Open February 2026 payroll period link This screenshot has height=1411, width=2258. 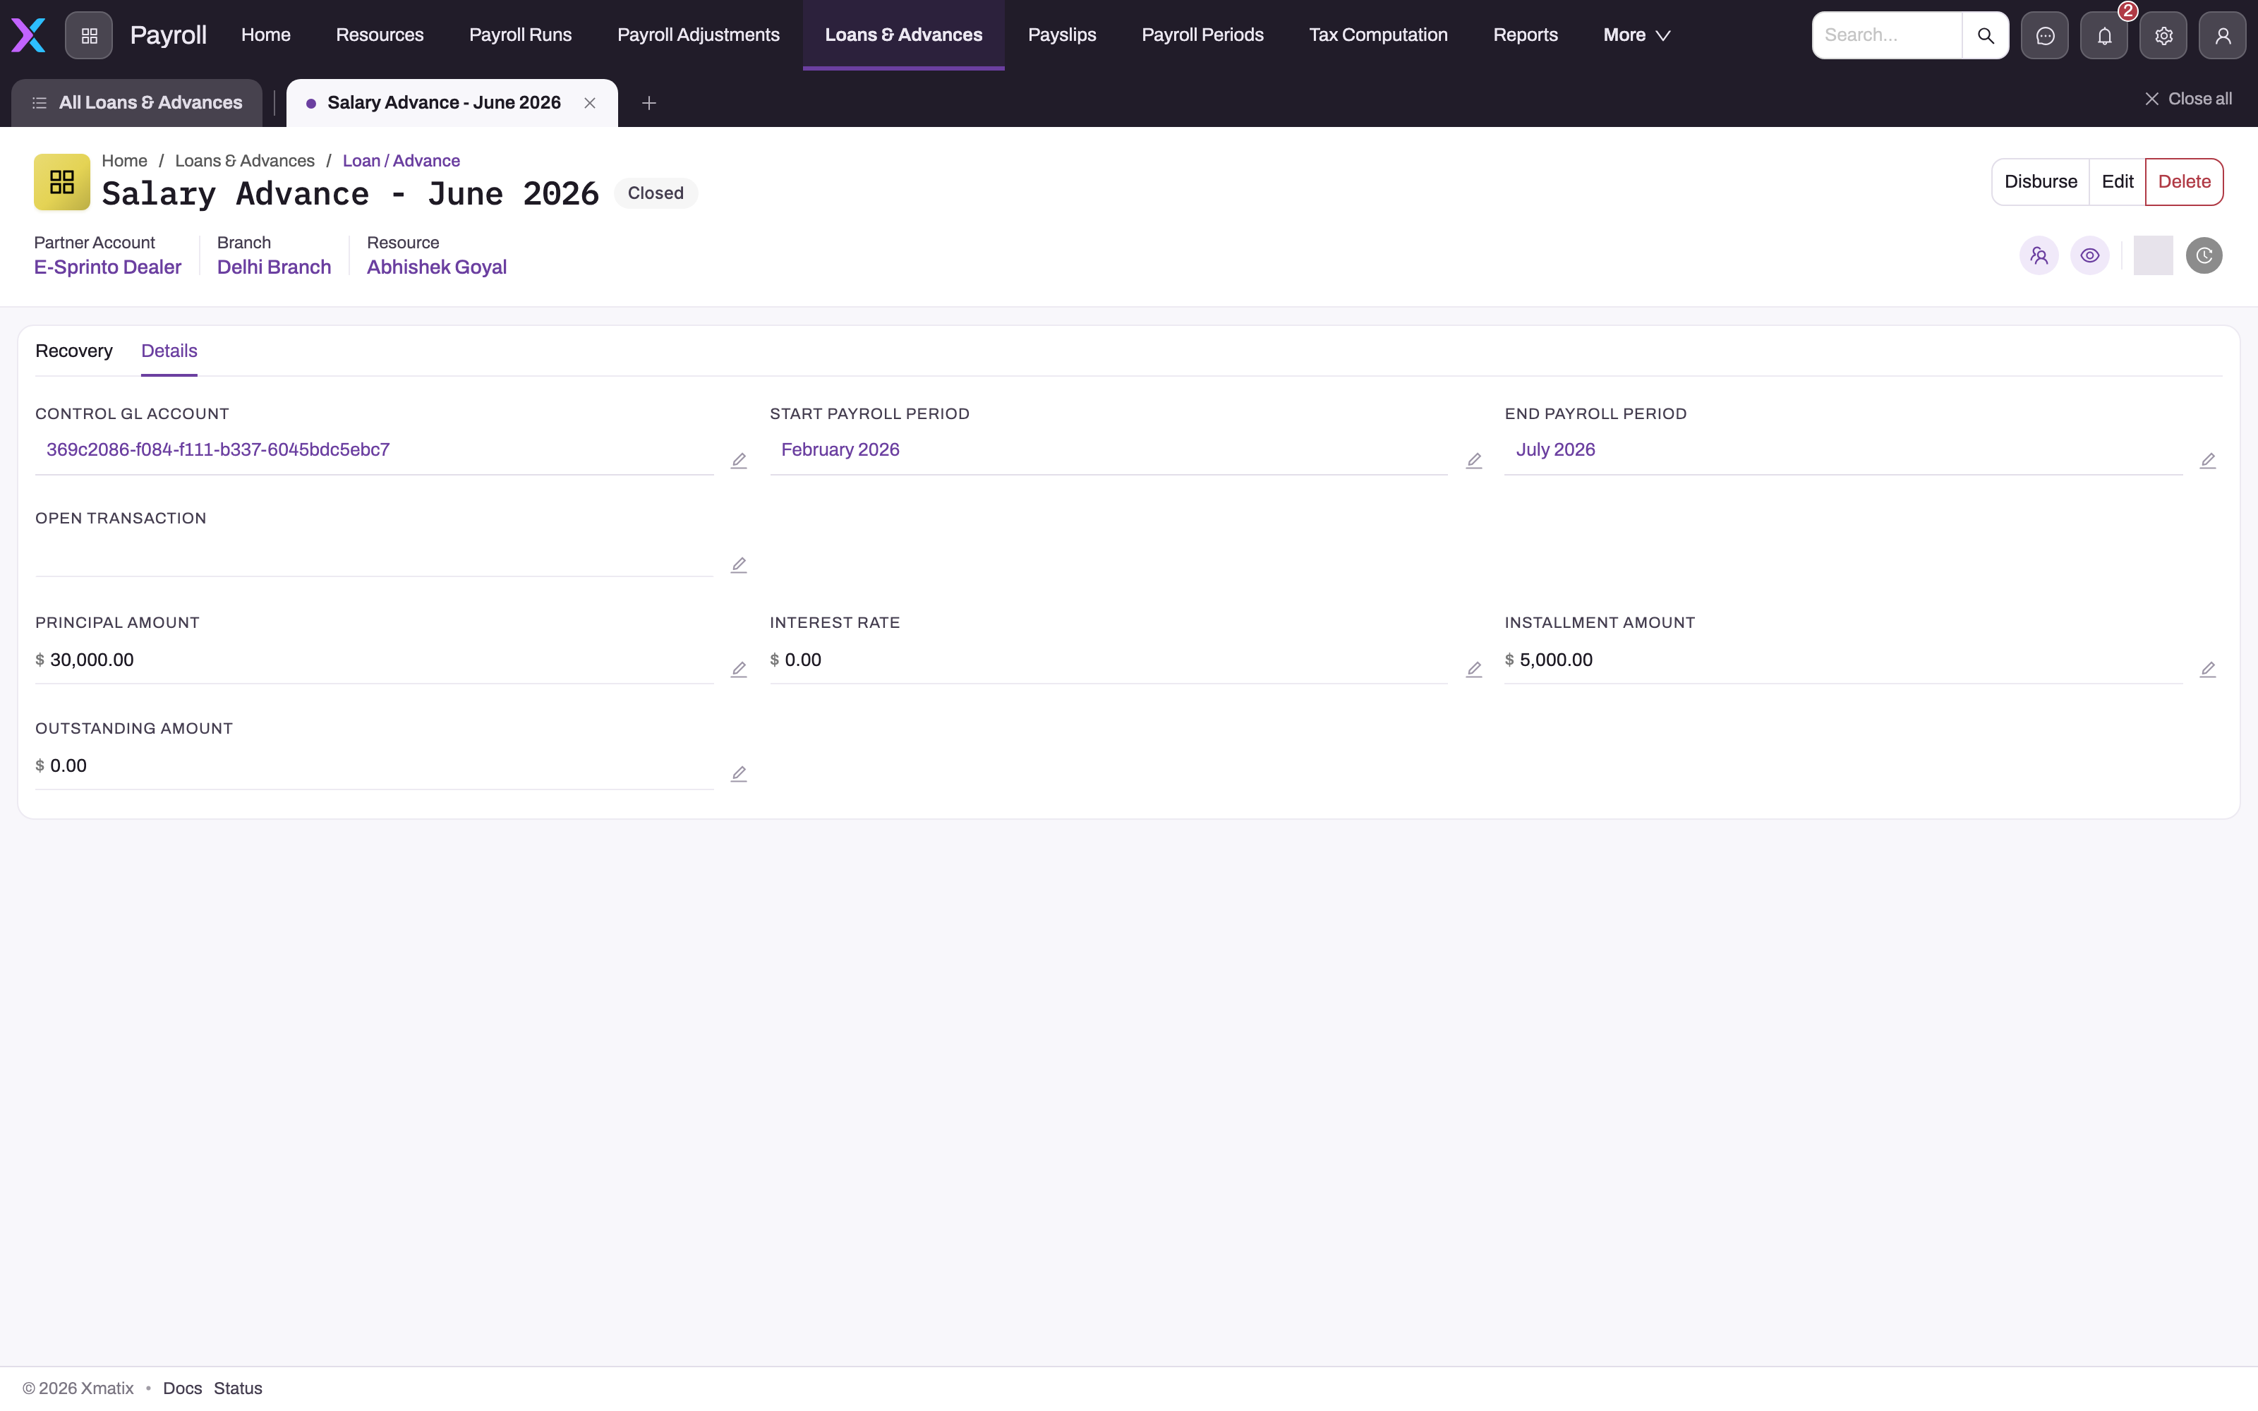(x=840, y=450)
